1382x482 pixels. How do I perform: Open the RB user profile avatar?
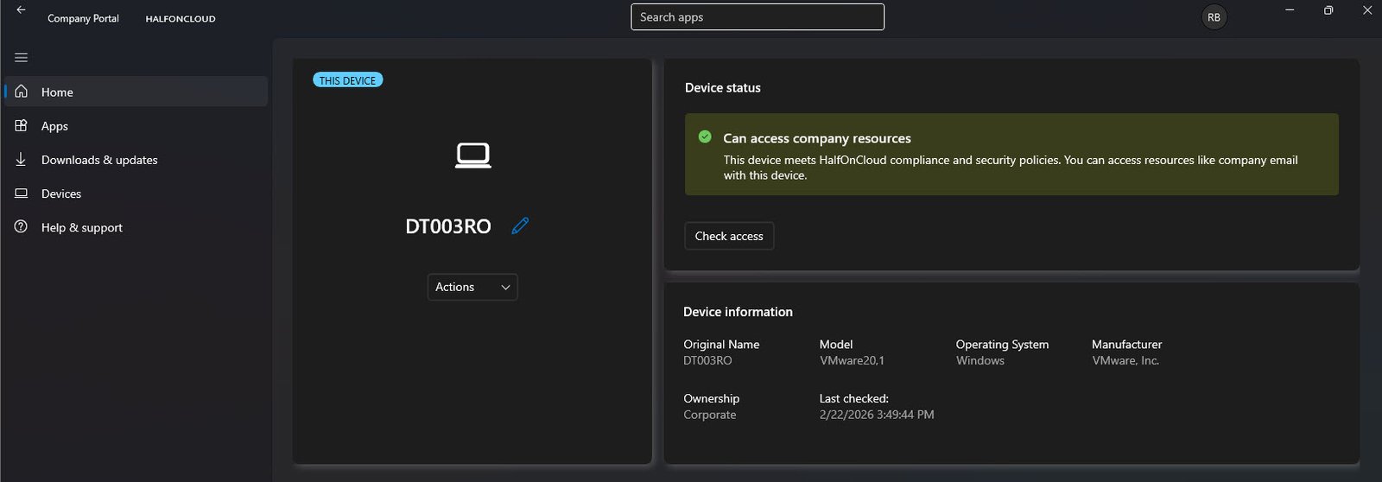click(1214, 17)
